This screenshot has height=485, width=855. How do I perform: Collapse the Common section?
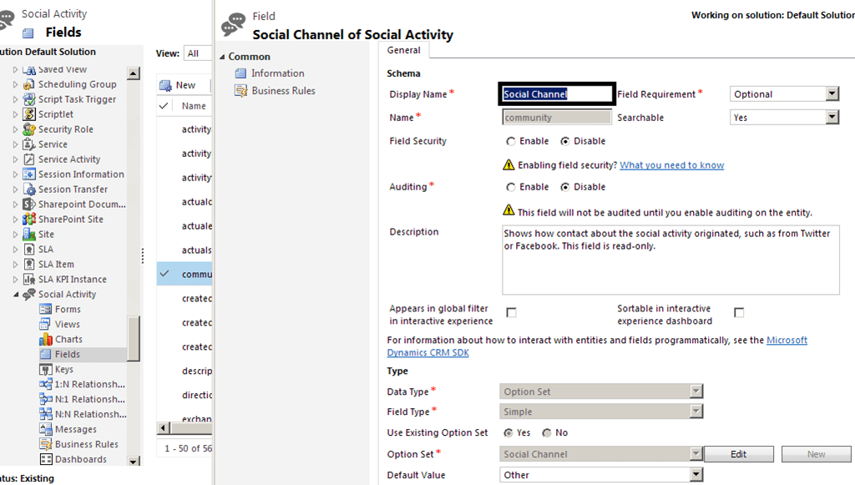tap(222, 57)
